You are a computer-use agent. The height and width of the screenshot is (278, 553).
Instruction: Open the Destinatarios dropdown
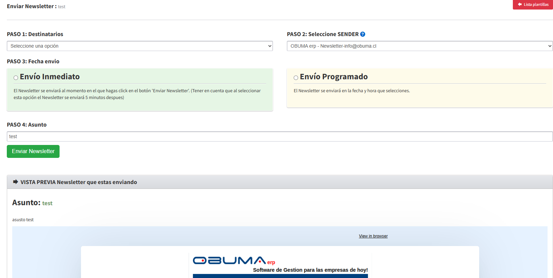pyautogui.click(x=140, y=46)
